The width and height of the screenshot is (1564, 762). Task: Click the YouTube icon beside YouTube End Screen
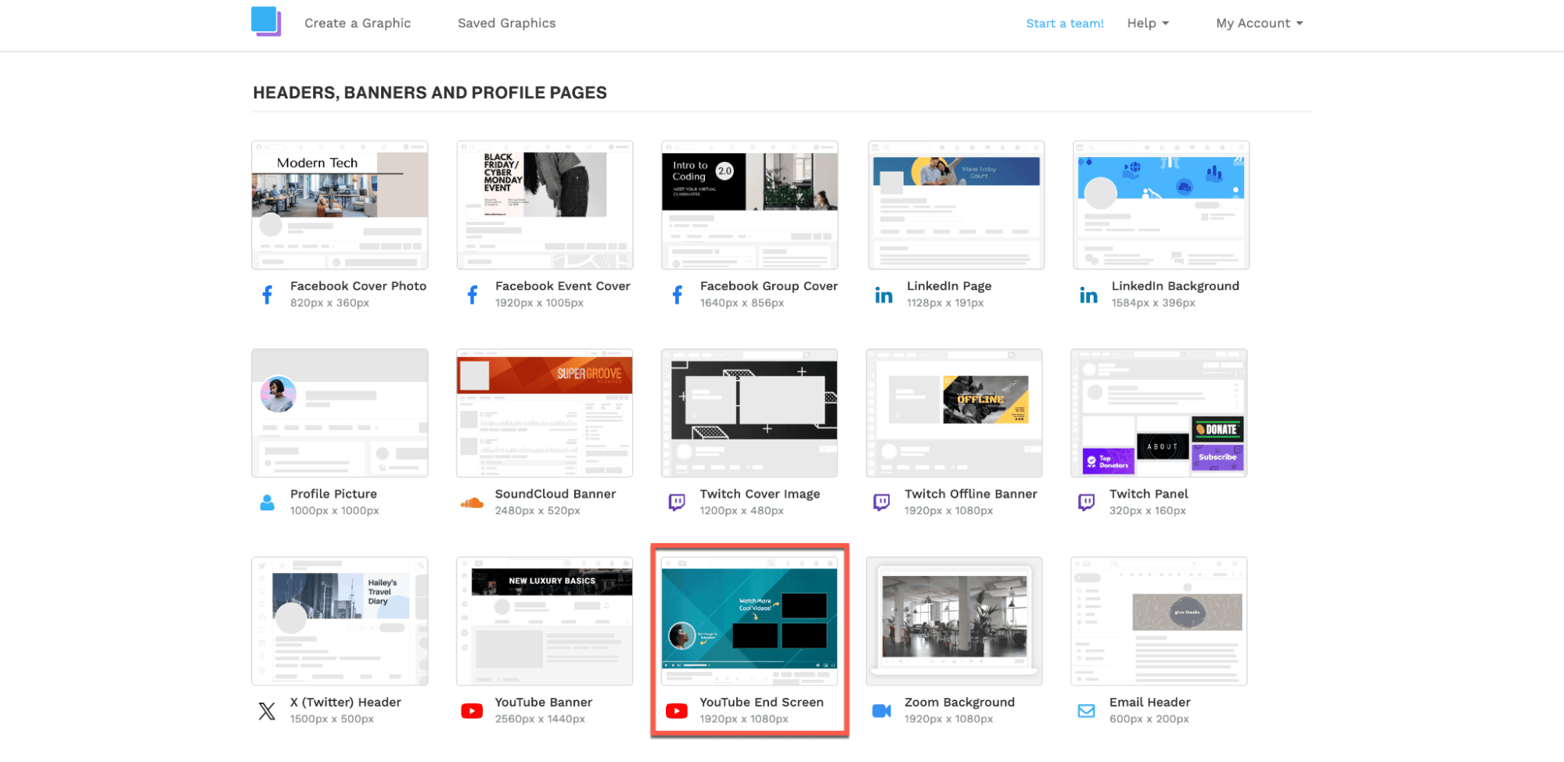click(677, 711)
